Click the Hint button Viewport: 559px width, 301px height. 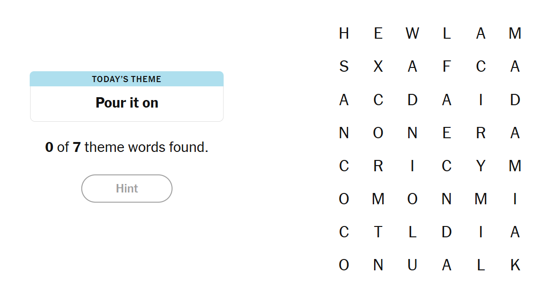(127, 189)
